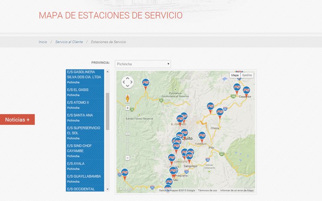Click the bottom-left station marker on map
This screenshot has height=201, width=322.
125,173
